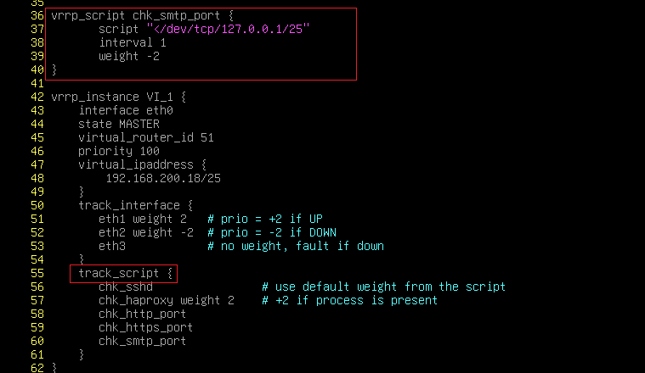
Task: Click chk_haproxy weight 2 entry
Action: [x=167, y=300]
